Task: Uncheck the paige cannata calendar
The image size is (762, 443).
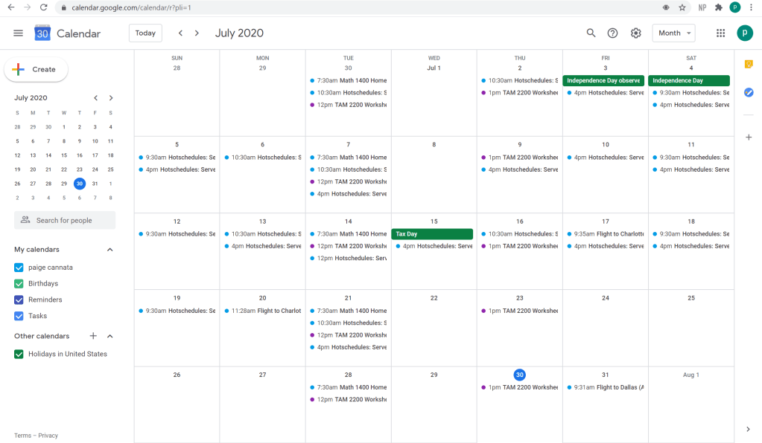Action: coord(19,268)
